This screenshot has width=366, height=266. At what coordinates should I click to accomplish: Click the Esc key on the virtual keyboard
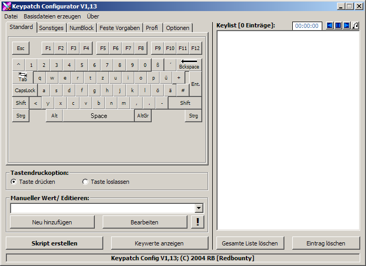21,48
